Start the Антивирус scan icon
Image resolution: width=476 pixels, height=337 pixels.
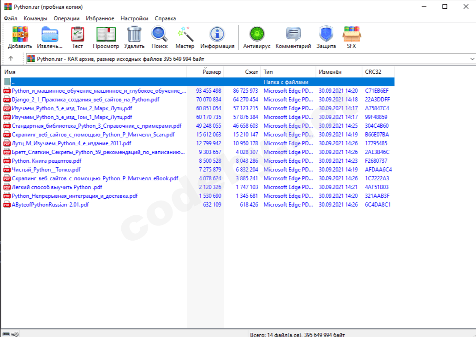click(x=256, y=35)
